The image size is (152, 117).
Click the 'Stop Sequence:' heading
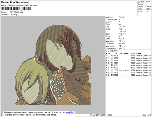(x=112, y=51)
